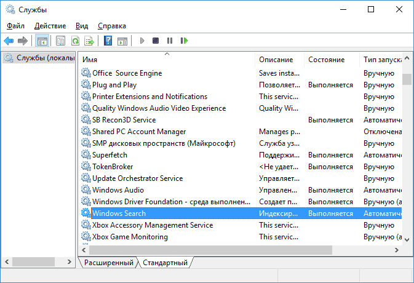The image size is (414, 283).
Task: Click the horizontal scrollbar thumb under services list
Action: pyautogui.click(x=210, y=250)
